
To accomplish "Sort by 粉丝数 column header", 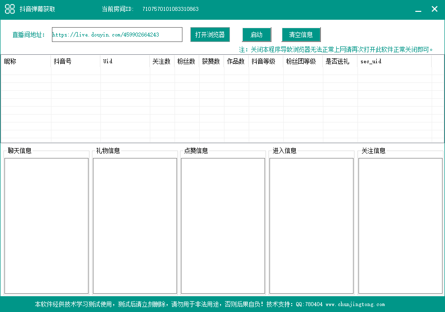I will (186, 61).
